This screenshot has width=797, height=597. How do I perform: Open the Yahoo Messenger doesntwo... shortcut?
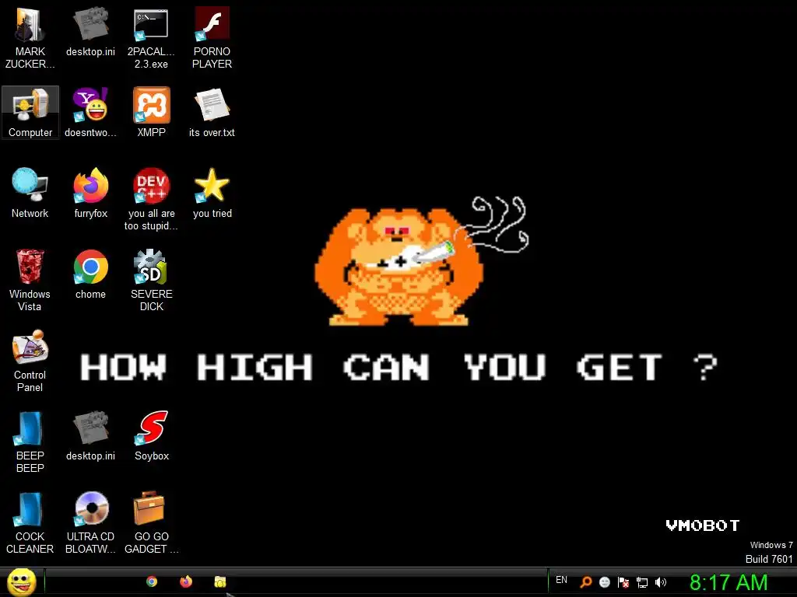(90, 112)
